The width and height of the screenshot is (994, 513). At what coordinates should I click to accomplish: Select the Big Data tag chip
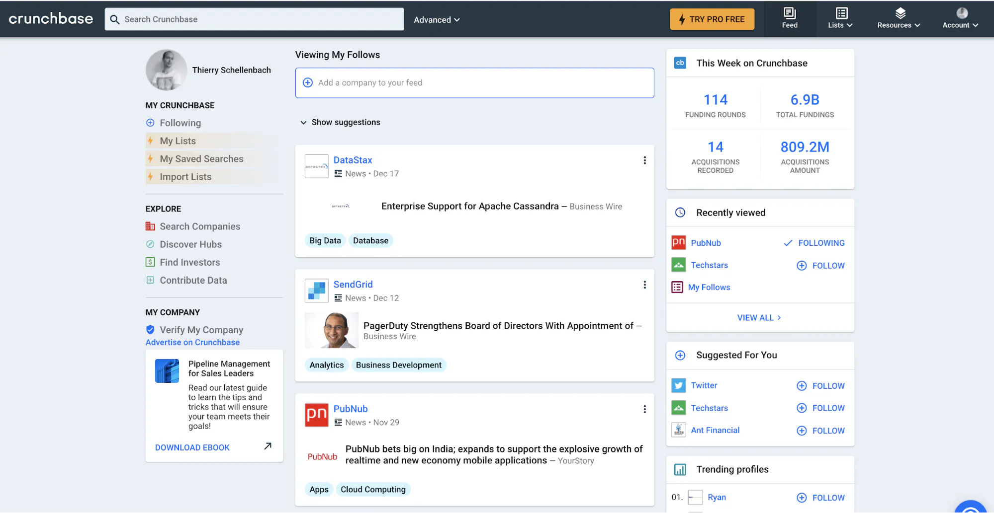(325, 241)
